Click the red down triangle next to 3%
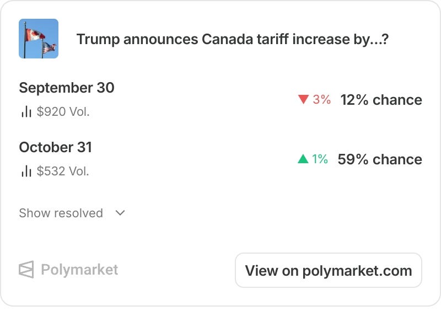441x311 pixels. [x=304, y=99]
